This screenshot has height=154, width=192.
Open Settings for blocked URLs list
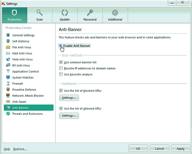point(69,98)
